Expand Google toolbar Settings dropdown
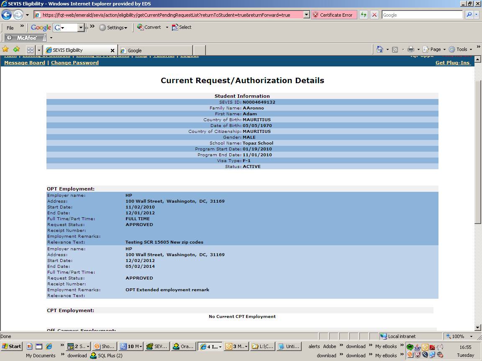 tap(113, 28)
